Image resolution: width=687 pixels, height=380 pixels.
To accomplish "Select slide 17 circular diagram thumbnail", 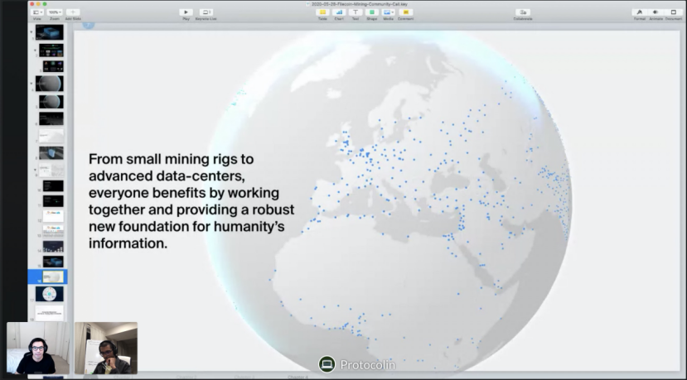I will click(x=49, y=294).
